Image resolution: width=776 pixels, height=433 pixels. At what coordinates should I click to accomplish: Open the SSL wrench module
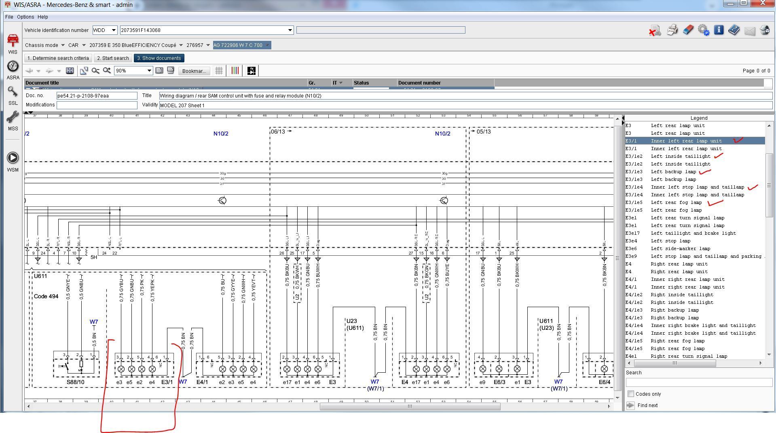[13, 92]
